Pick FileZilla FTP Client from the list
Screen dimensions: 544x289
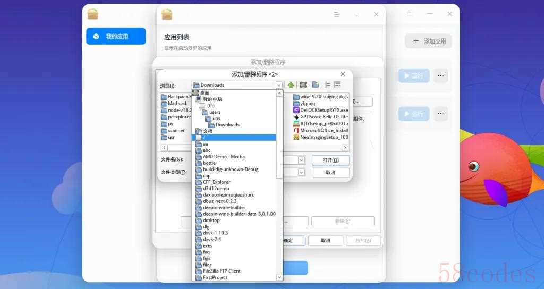tap(221, 271)
